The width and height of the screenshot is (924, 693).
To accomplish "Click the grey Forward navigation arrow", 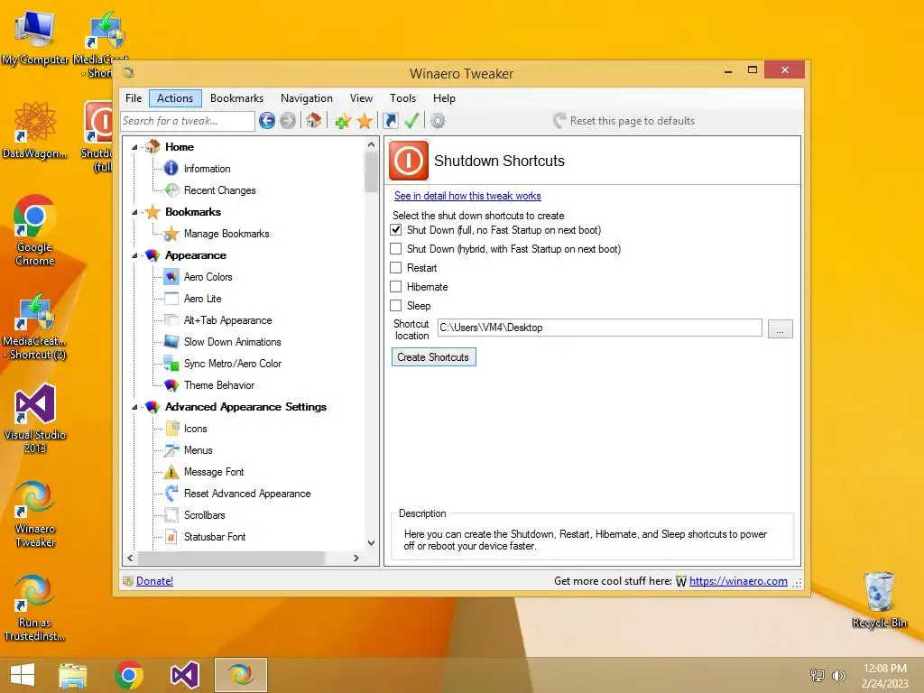I will (x=288, y=121).
